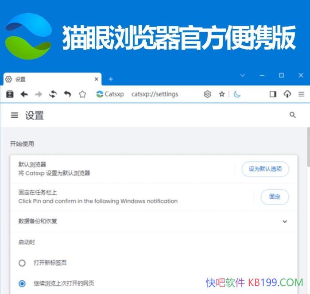Open the browser main menu hamburger icon
Screen dimensions: 310x294
point(301,94)
